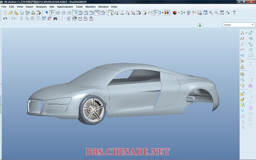Switch to No Hidden display mode
Screen dimensions: 256x160
(x=69, y=13)
